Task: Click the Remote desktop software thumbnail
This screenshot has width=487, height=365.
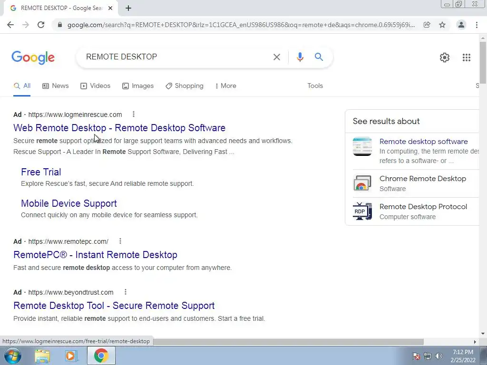Action: click(x=362, y=146)
